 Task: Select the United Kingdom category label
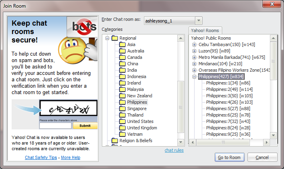[142, 128]
